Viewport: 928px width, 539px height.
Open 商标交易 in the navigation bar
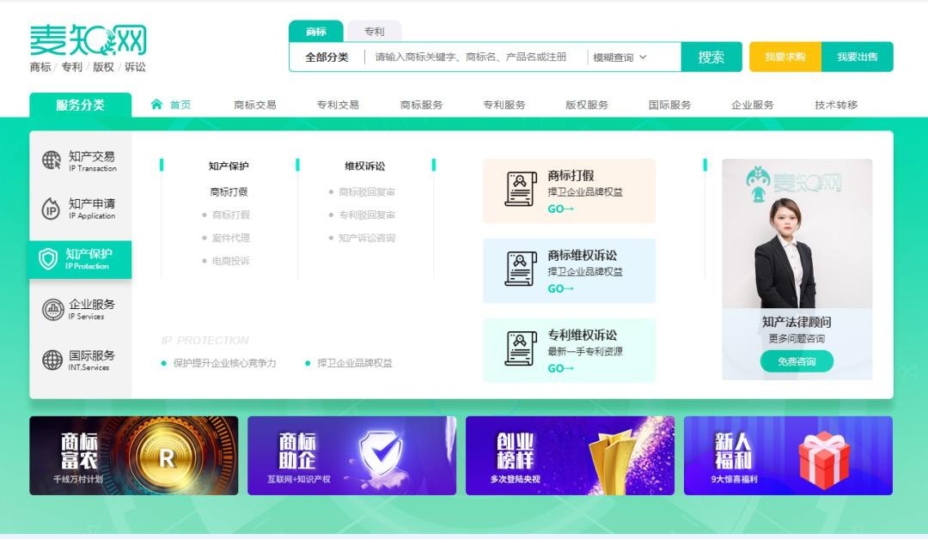[x=255, y=105]
